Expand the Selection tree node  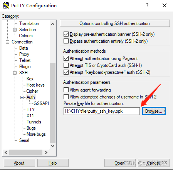[15, 30]
